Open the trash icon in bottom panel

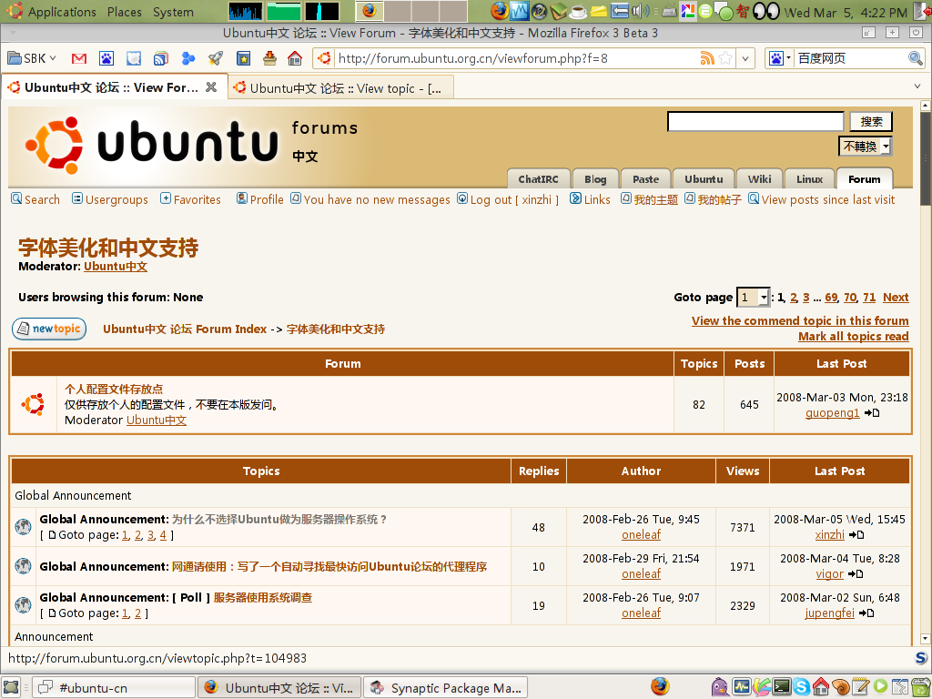(921, 687)
